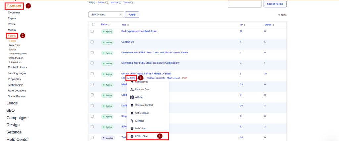Screen dimensions: 339x141
Task: Click the Constant Contact gear icon
Action: 132,105
